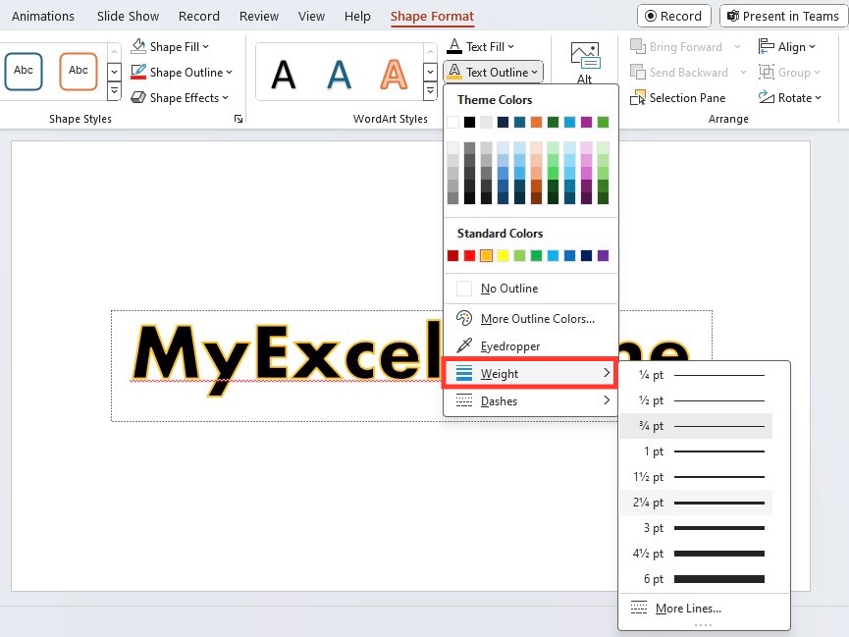Open More Outline Colors dialog
This screenshot has width=849, height=637.
(x=531, y=318)
